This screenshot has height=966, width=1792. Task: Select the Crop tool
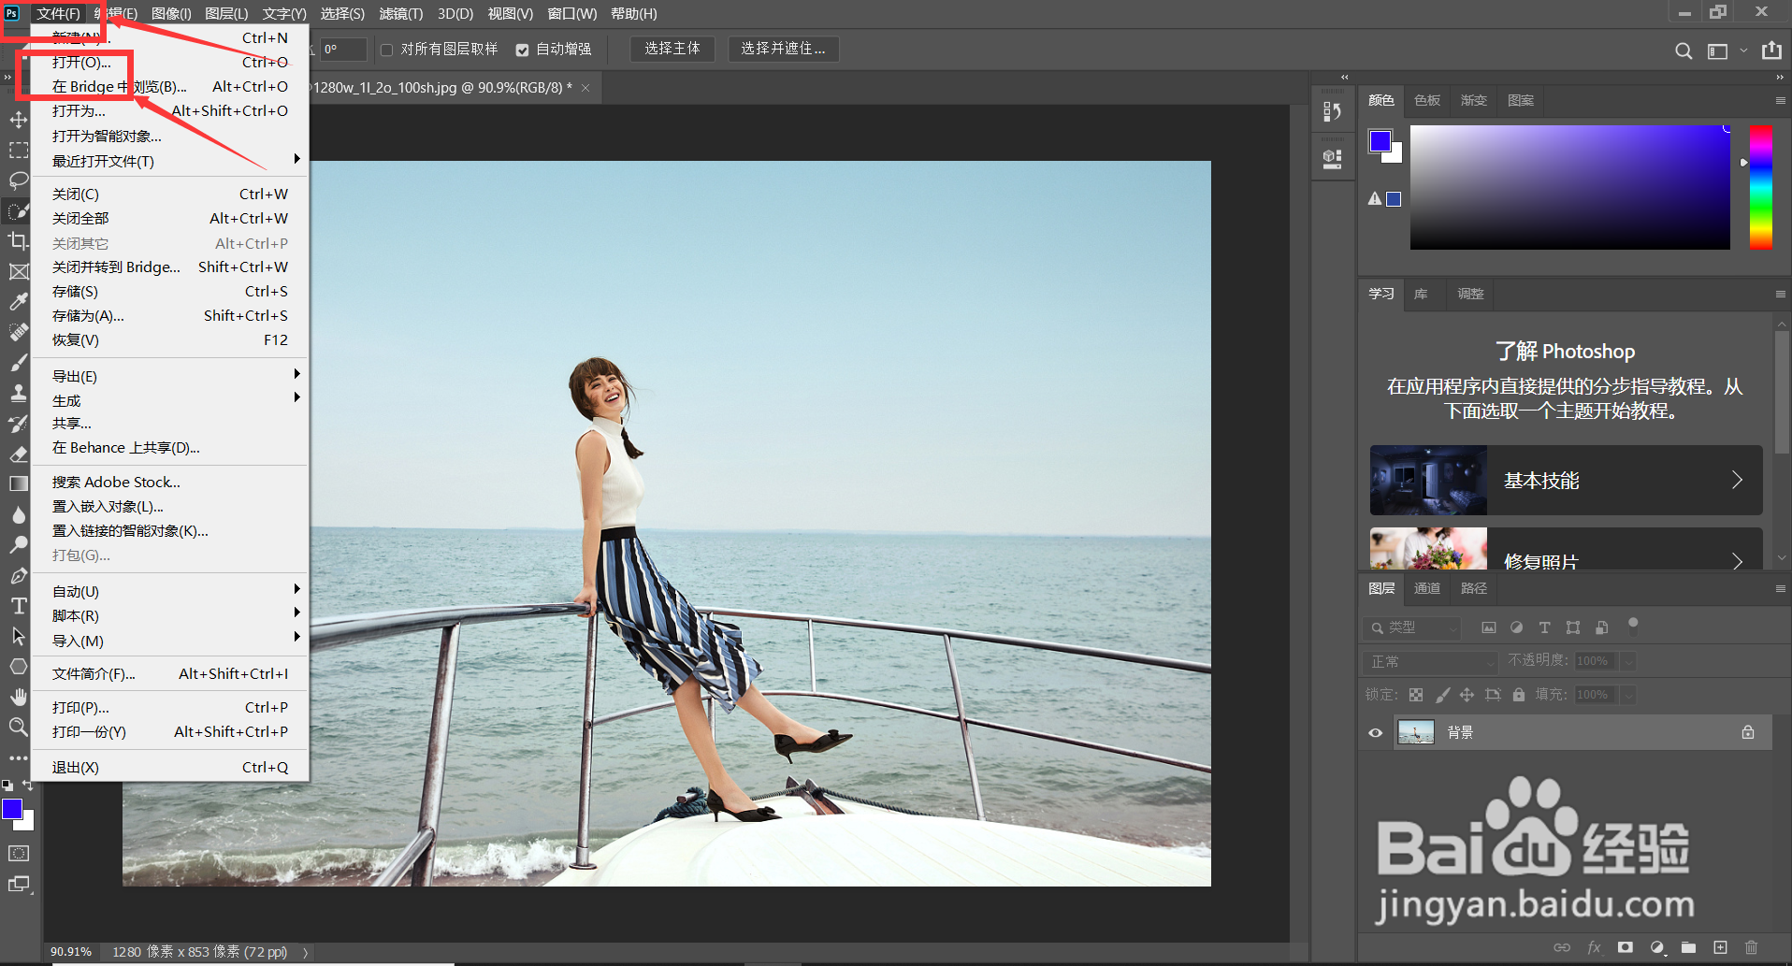[x=19, y=241]
